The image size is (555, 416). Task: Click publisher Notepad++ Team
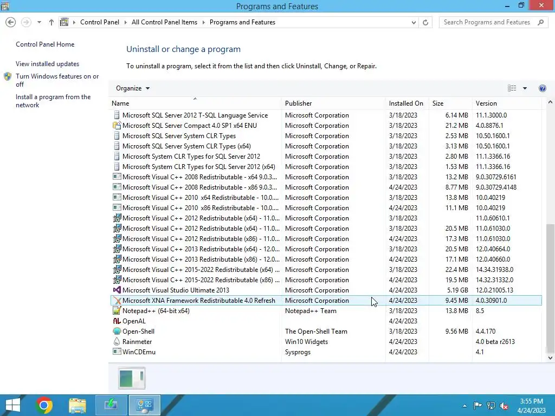pyautogui.click(x=311, y=310)
